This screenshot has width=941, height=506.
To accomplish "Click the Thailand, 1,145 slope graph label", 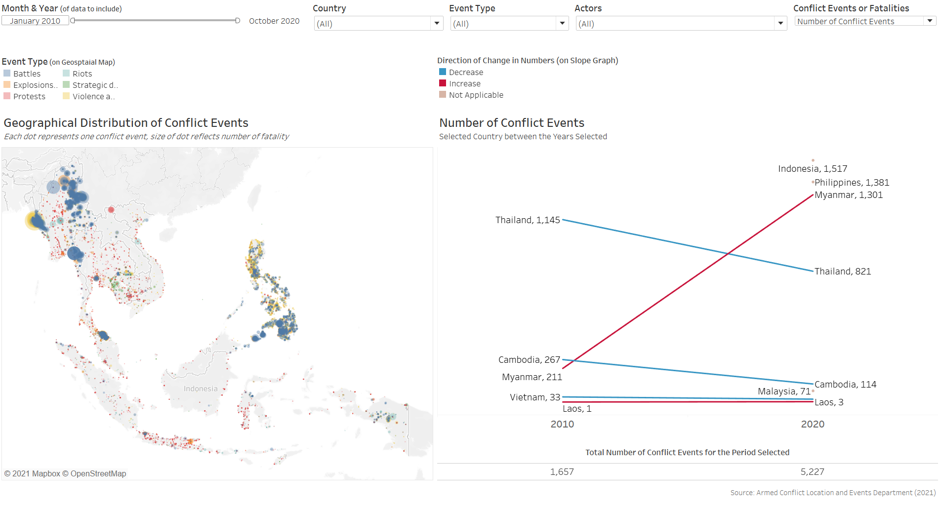I will tap(528, 220).
